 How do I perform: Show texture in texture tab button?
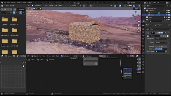click(x=168, y=36)
